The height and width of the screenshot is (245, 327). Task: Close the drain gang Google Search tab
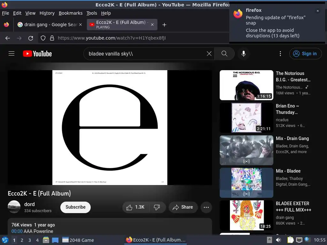coord(80,25)
